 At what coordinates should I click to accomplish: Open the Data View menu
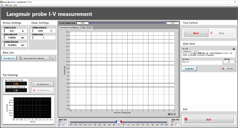pyautogui.click(x=9, y=5)
